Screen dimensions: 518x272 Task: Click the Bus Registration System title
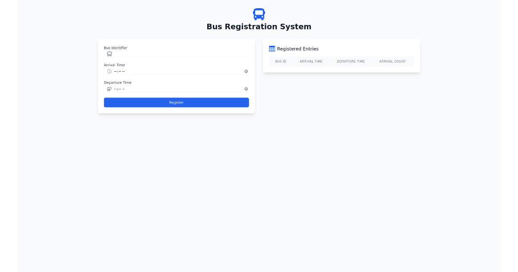coord(259,26)
